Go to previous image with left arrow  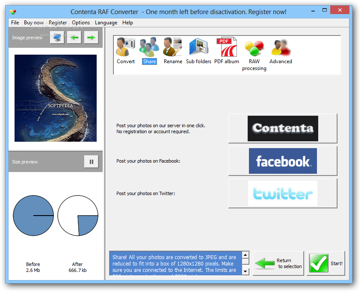point(74,38)
